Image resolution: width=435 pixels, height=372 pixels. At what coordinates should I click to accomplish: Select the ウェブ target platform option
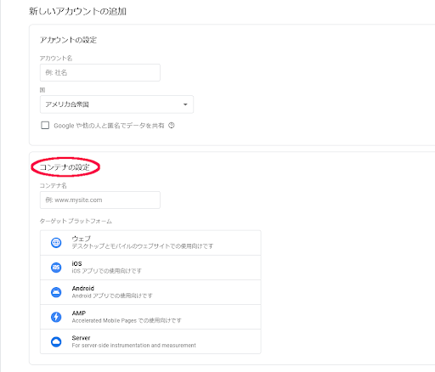click(x=150, y=243)
